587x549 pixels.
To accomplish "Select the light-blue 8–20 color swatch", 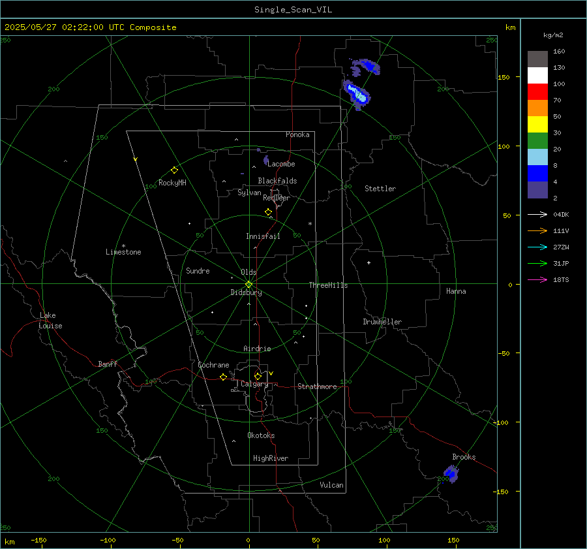I will pos(537,157).
